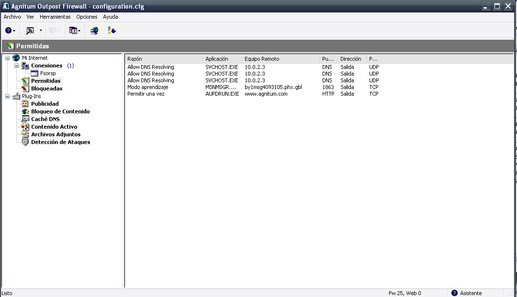Viewport: 517px width, 297px height.
Task: Click the Asistente help icon in status bar
Action: [454, 293]
